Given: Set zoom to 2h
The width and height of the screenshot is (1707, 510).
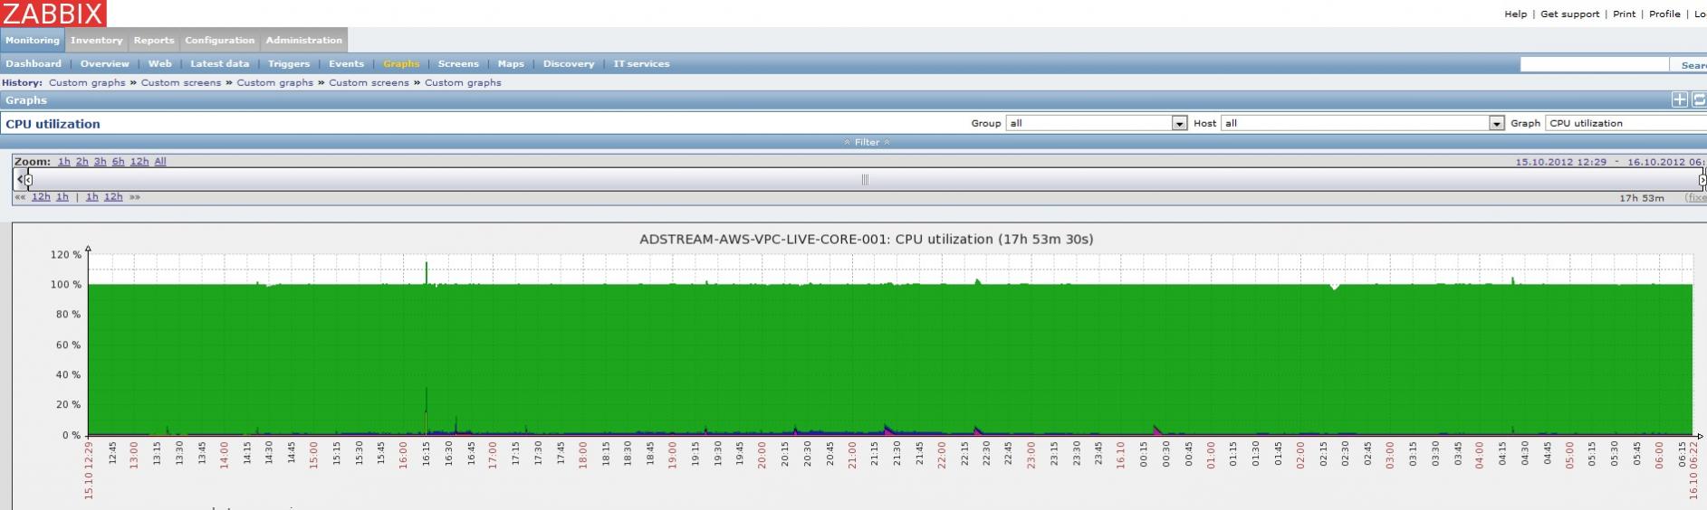Looking at the screenshot, I should point(82,162).
